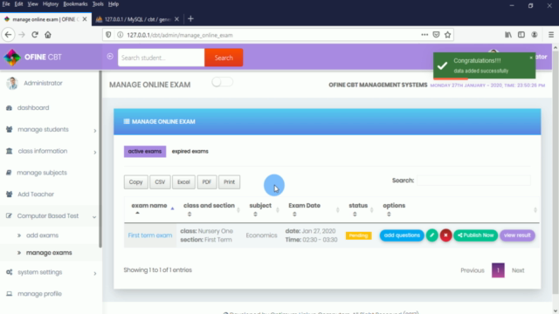This screenshot has height=314, width=559.
Task: Bookmark this page with the star icon
Action: pyautogui.click(x=448, y=35)
